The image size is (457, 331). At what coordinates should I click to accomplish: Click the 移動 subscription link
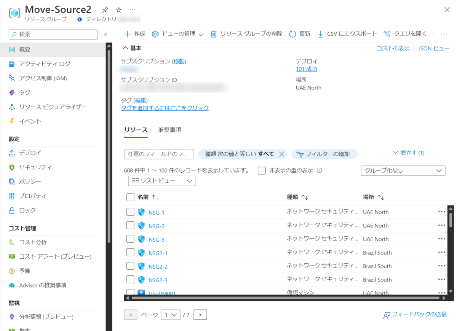[180, 61]
